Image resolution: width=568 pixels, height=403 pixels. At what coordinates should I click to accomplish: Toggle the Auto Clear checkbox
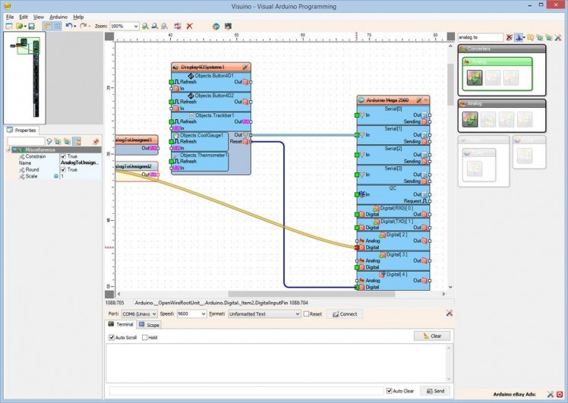pyautogui.click(x=390, y=391)
